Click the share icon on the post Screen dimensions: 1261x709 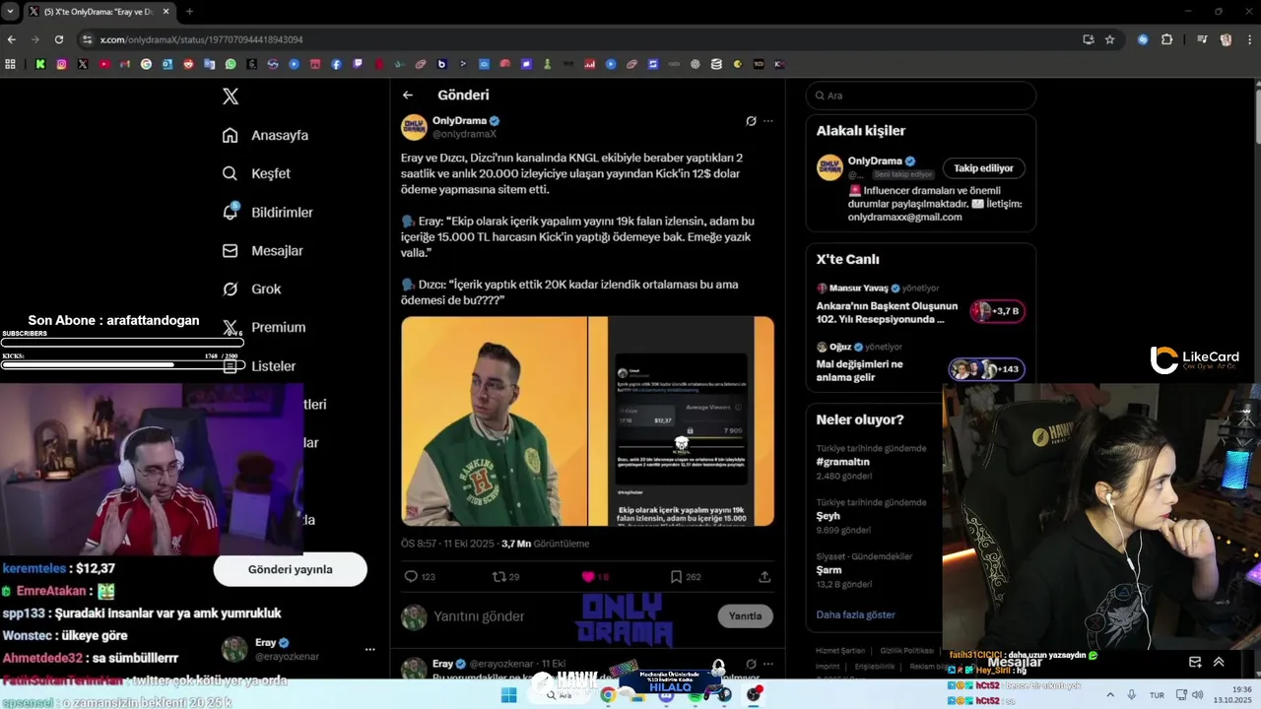point(764,577)
